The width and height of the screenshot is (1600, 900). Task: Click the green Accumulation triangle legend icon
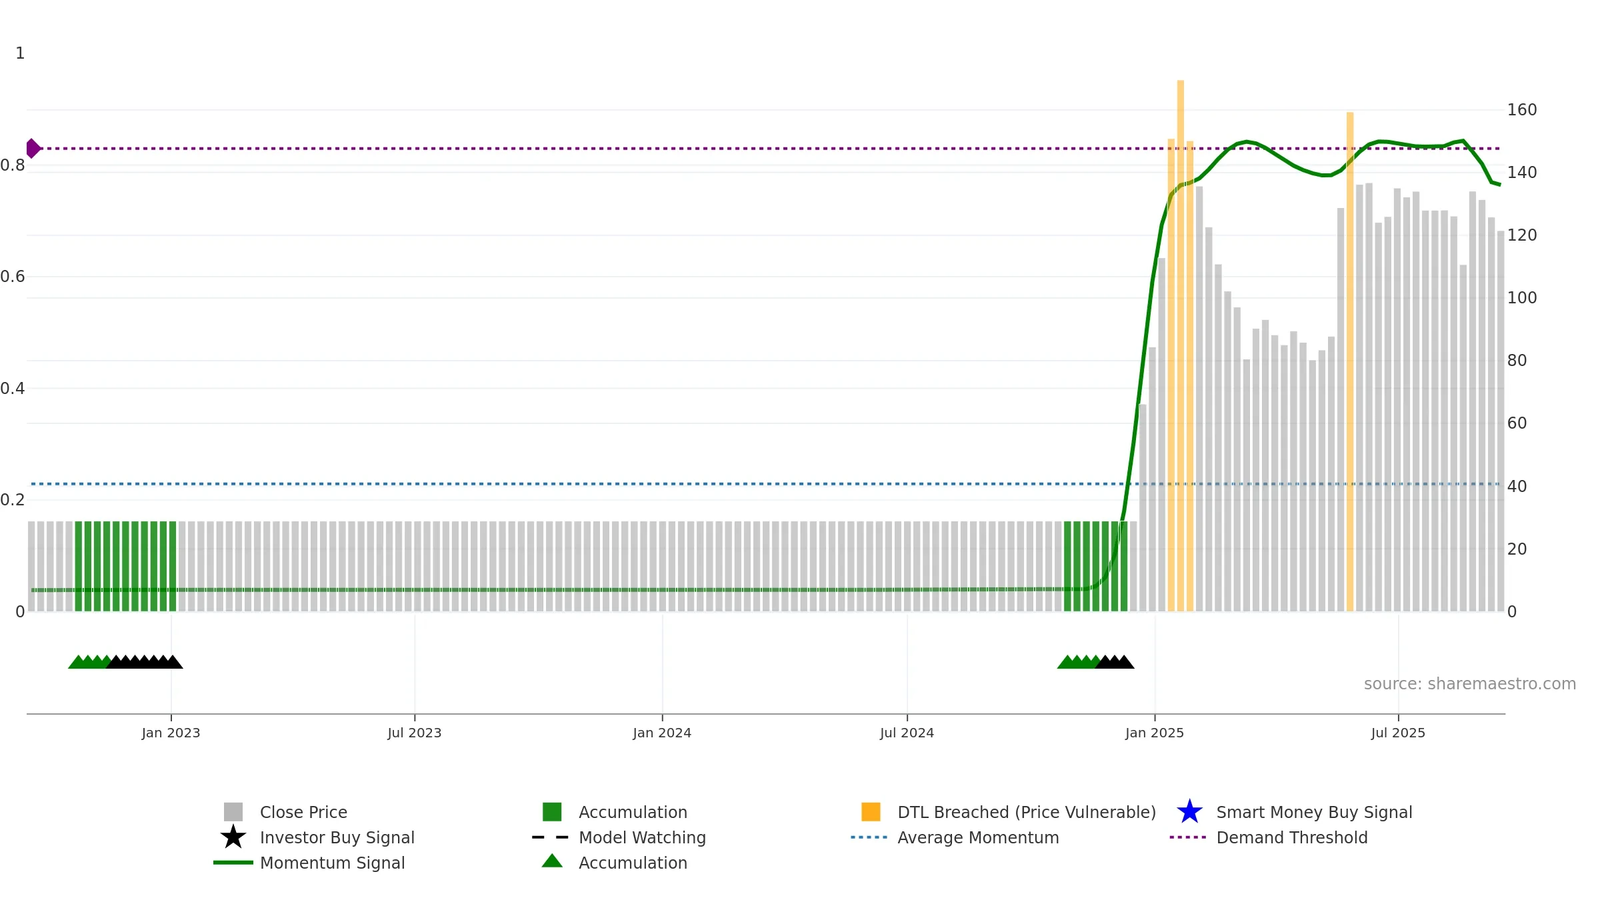point(552,861)
